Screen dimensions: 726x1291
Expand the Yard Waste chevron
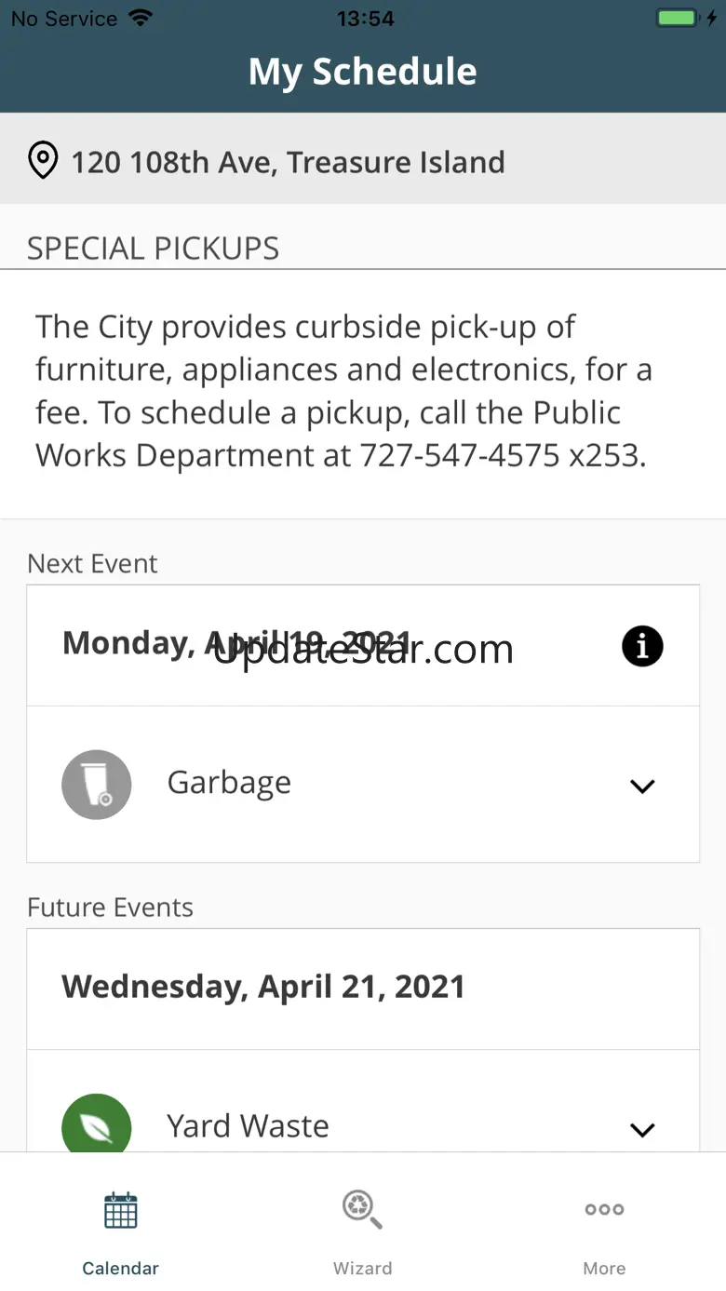click(x=642, y=1130)
